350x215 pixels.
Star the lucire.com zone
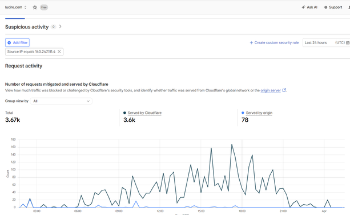point(35,7)
